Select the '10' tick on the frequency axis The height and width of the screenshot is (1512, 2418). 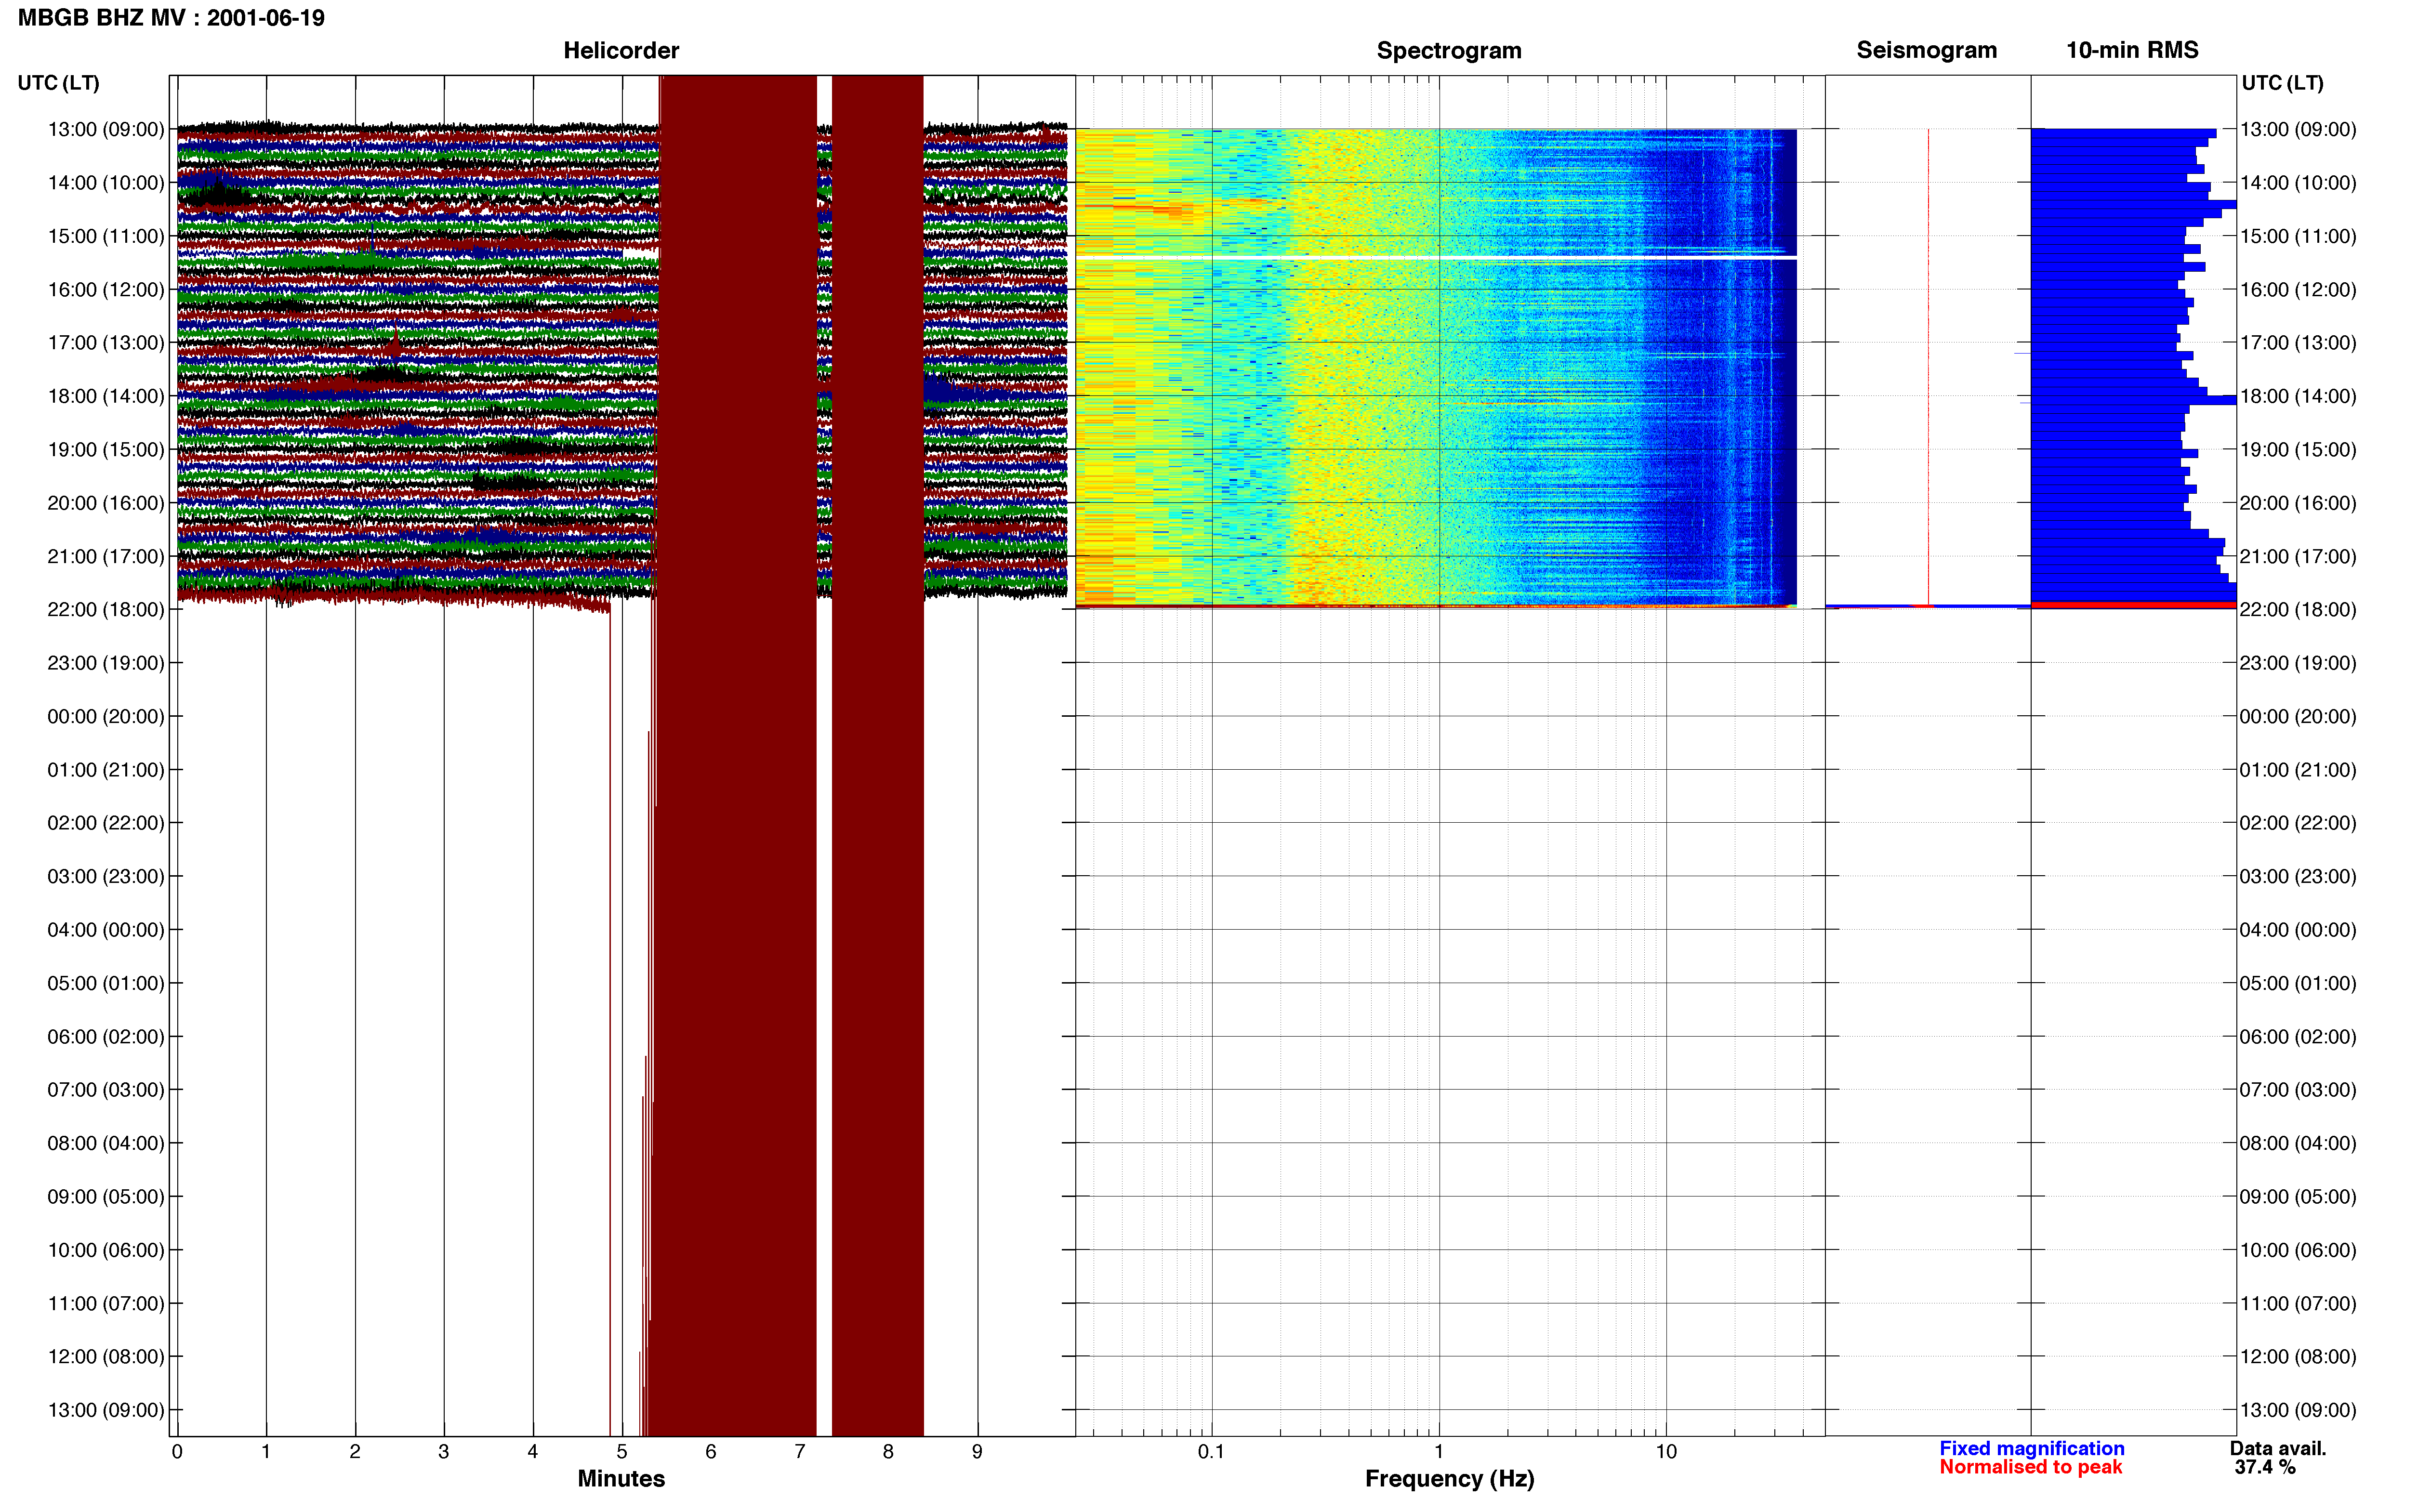1666,1452
